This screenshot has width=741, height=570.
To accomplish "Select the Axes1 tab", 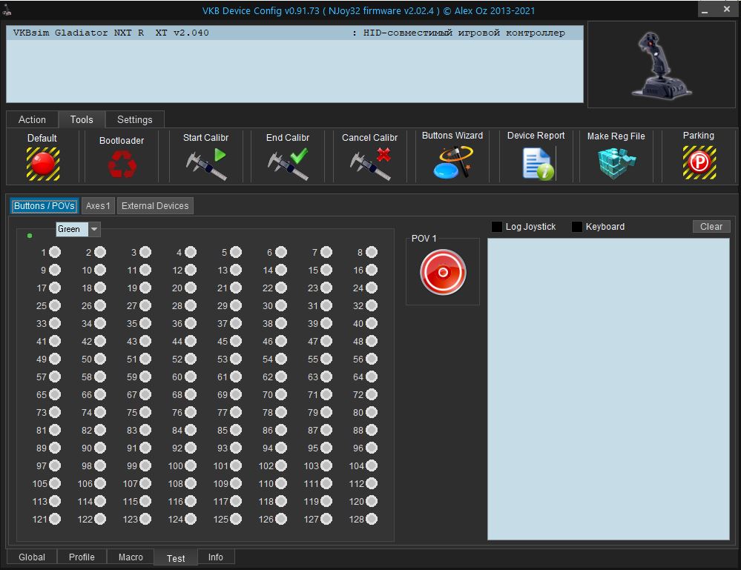I will [98, 206].
